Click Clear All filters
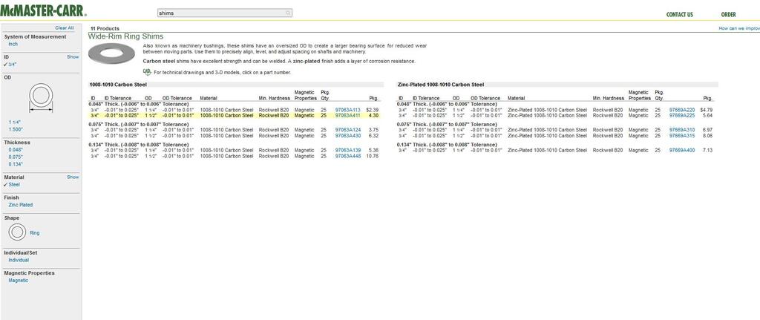The height and width of the screenshot is (320, 760). click(65, 28)
